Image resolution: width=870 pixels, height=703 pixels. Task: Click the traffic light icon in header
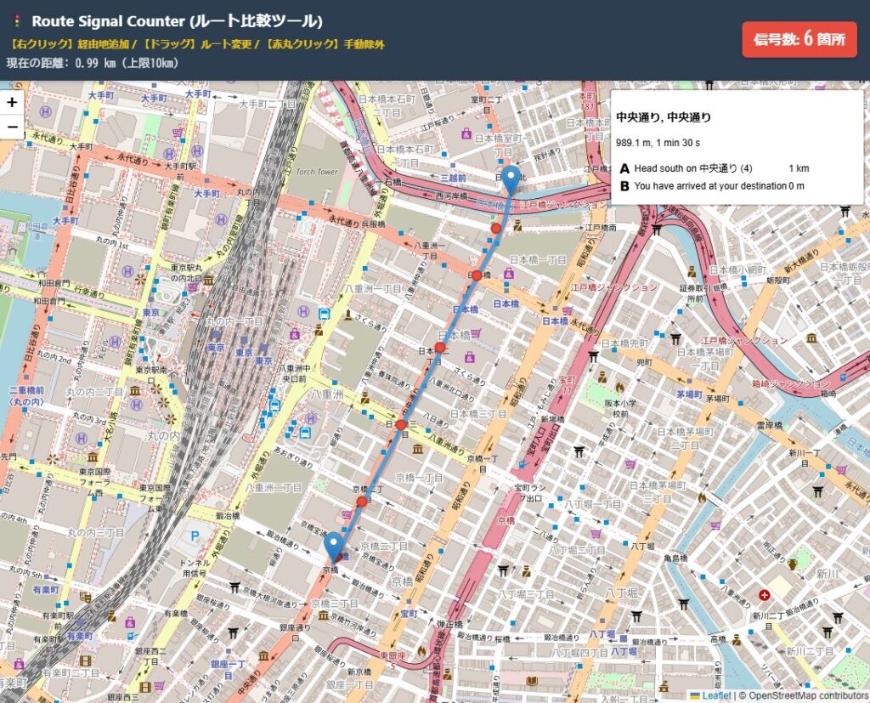pyautogui.click(x=15, y=21)
